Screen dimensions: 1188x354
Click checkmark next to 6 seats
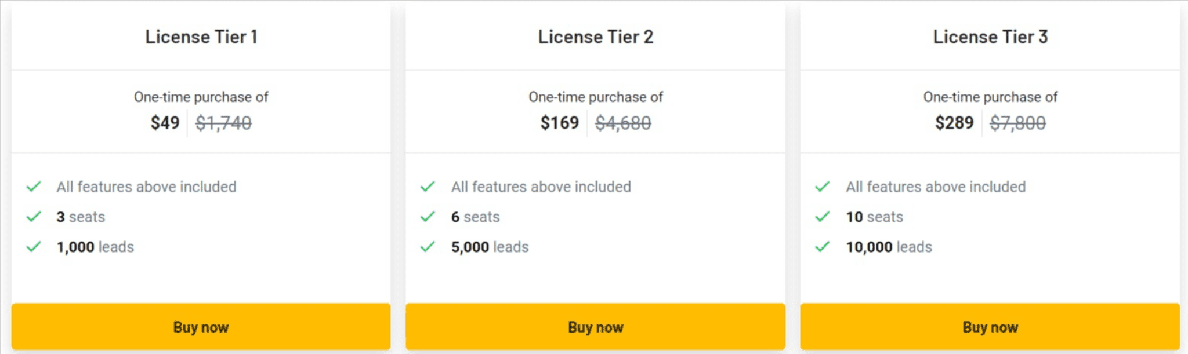click(x=428, y=217)
